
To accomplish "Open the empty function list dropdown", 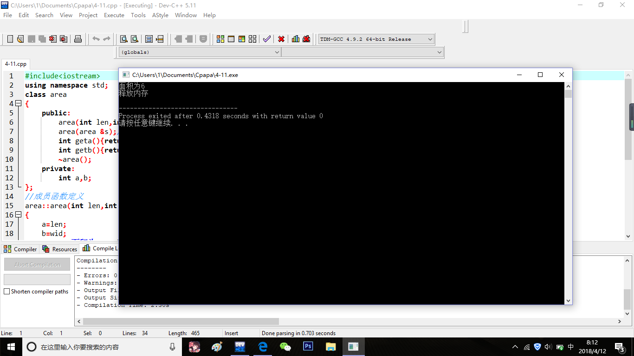I will click(362, 52).
